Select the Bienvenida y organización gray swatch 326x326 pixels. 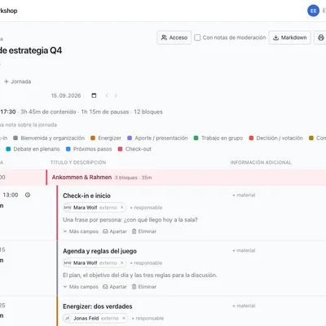coord(15,138)
